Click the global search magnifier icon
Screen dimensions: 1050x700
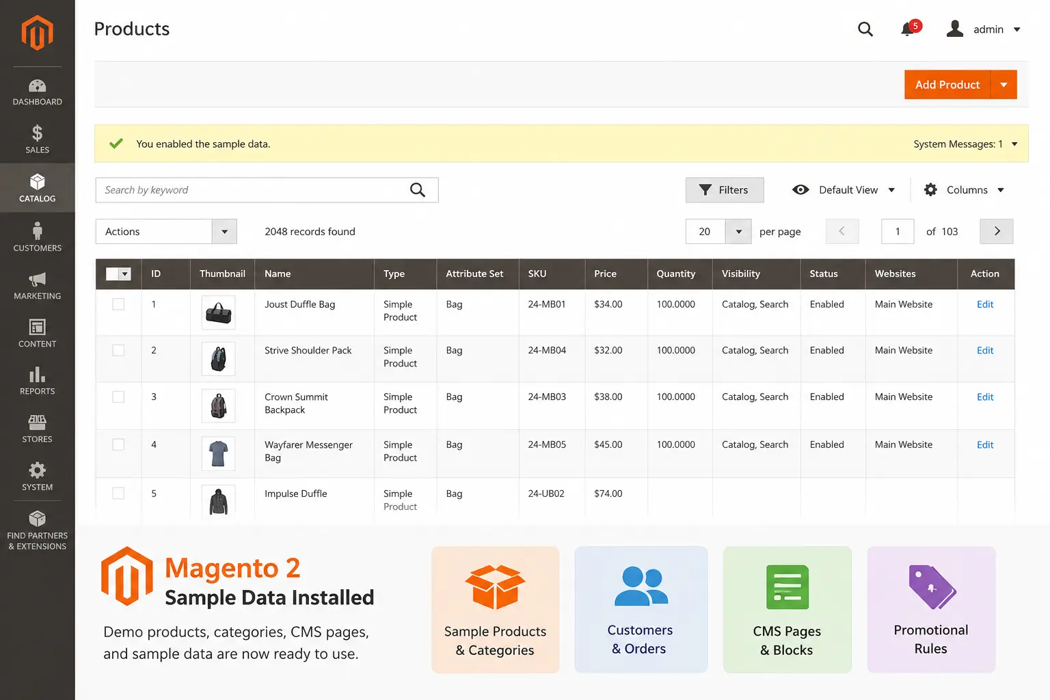865,29
